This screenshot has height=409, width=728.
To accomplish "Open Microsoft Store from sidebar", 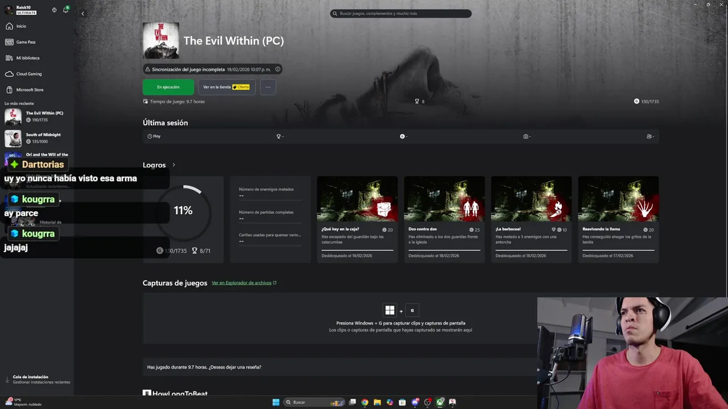I will point(25,90).
